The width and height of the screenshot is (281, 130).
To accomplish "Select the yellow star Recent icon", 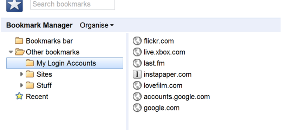I will point(19,96).
